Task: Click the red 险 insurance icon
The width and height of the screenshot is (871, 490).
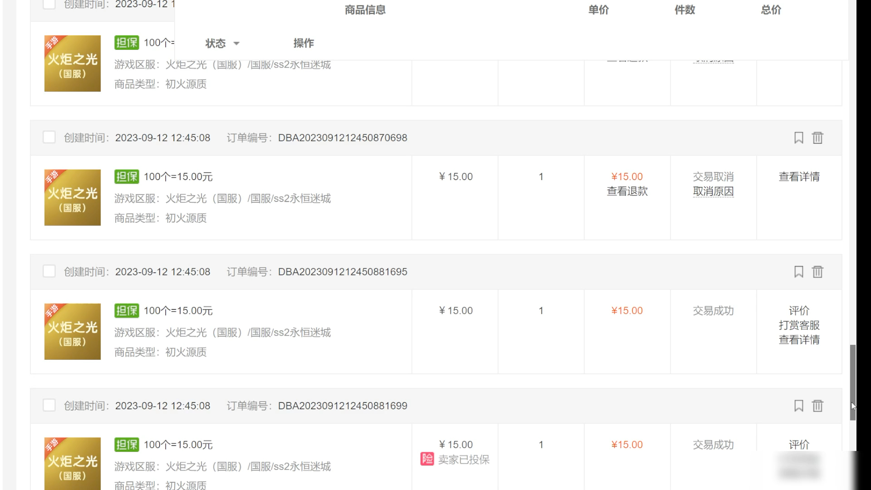Action: [x=427, y=459]
